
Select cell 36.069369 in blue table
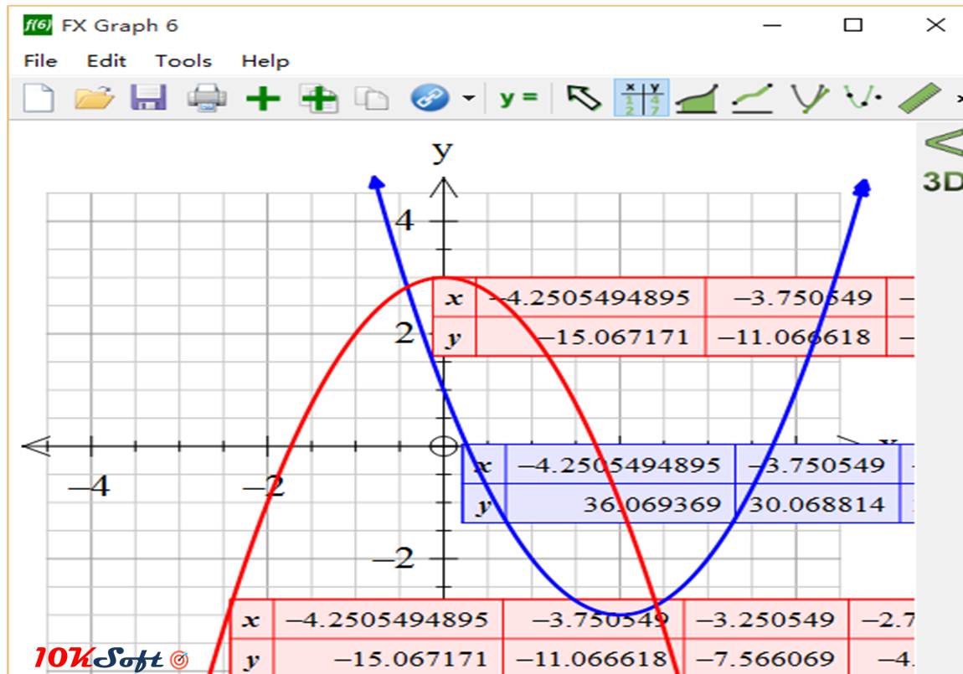(x=620, y=504)
